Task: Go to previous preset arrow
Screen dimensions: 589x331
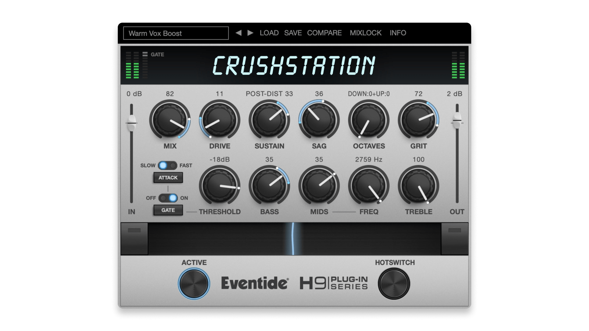Action: tap(238, 33)
